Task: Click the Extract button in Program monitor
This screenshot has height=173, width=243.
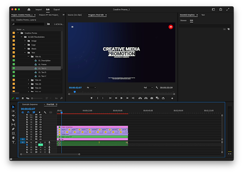Action: tap(146, 98)
